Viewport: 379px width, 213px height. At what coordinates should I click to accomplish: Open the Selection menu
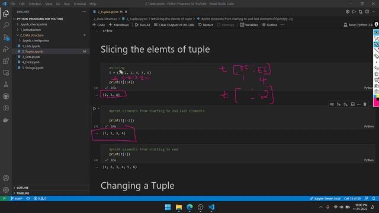point(35,4)
